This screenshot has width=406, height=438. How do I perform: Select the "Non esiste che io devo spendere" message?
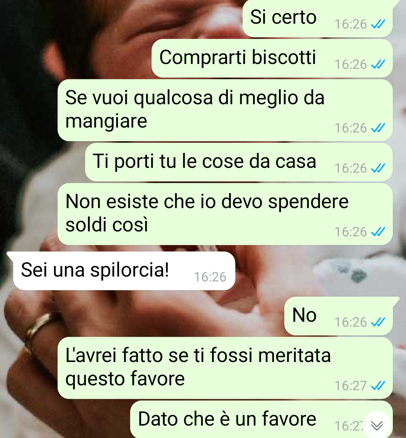click(225, 214)
